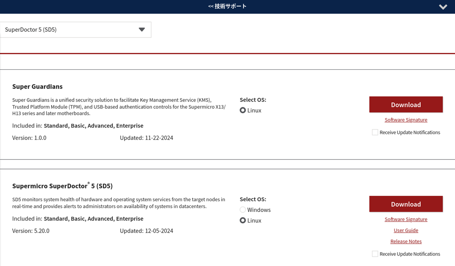Click the SD5 monitors system health description
The width and height of the screenshot is (455, 266).
(x=119, y=203)
